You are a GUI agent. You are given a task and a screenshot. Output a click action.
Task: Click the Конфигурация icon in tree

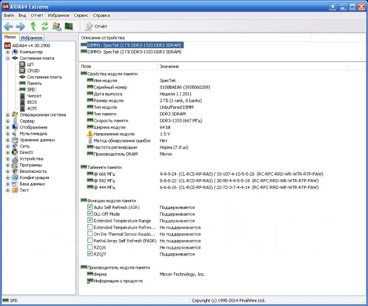point(15,177)
